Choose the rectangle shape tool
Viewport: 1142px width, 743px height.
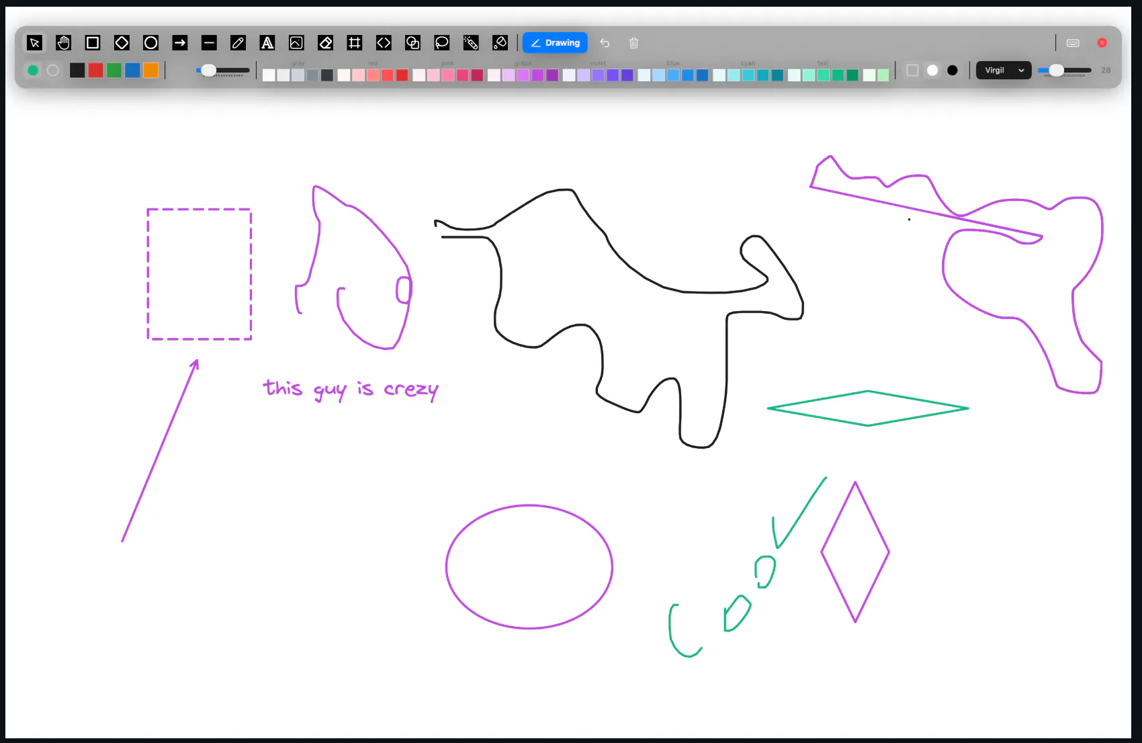tap(93, 43)
